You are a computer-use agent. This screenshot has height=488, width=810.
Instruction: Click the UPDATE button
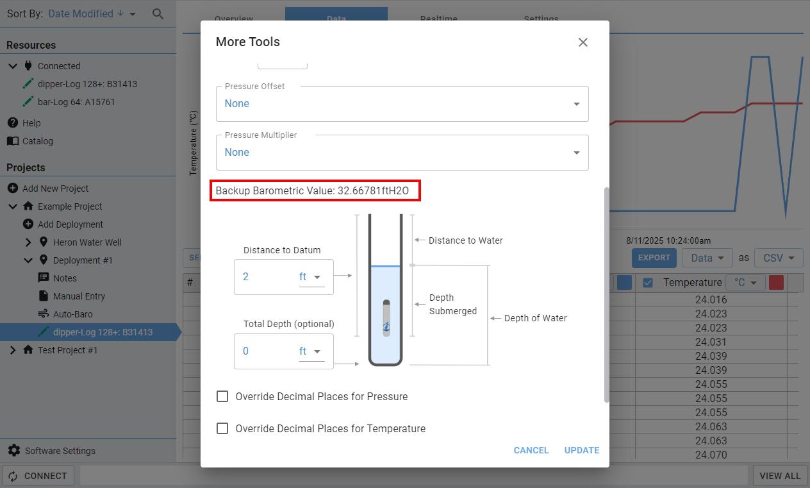tap(581, 450)
